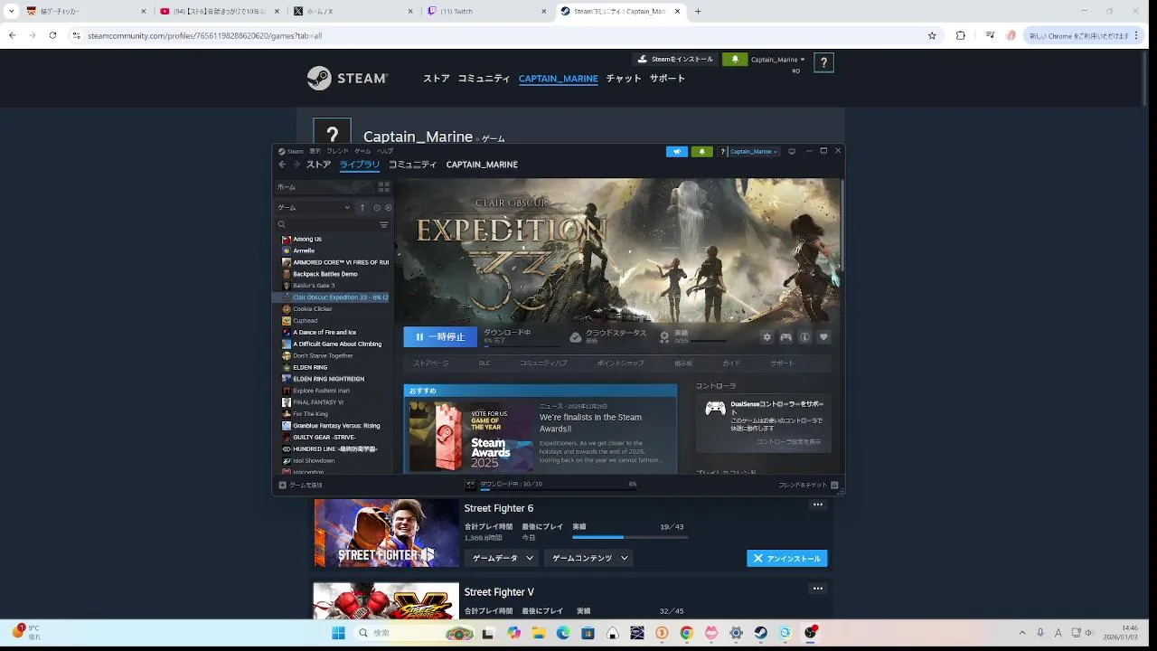Open コントローラ設定を表示 link
Viewport: 1157px width, 651px height.
(788, 442)
